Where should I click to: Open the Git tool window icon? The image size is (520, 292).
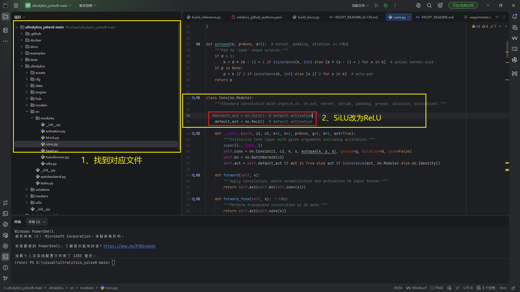click(5, 278)
